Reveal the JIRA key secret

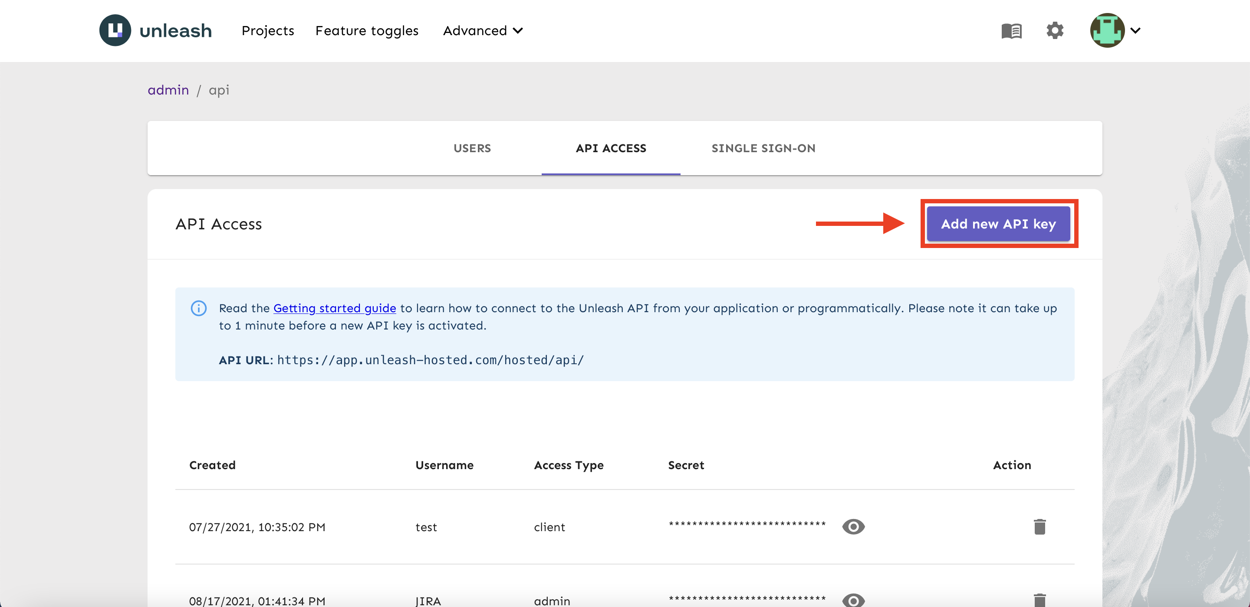[853, 600]
